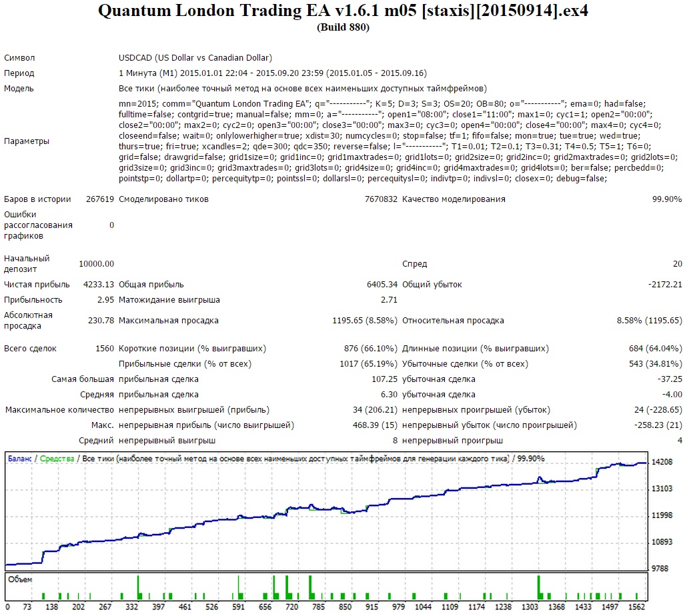Click the X-axis trade number 1044

pyautogui.click(x=423, y=607)
